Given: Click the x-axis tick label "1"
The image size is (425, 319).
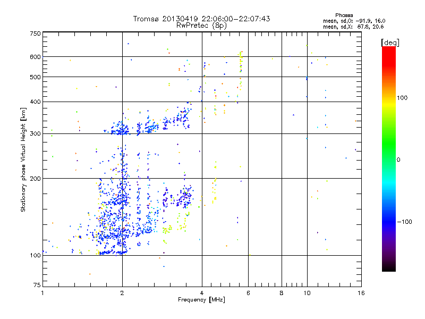Looking at the screenshot, I should pyautogui.click(x=42, y=293).
